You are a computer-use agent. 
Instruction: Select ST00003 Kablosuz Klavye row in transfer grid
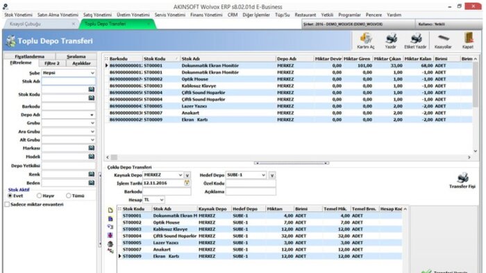point(260,229)
